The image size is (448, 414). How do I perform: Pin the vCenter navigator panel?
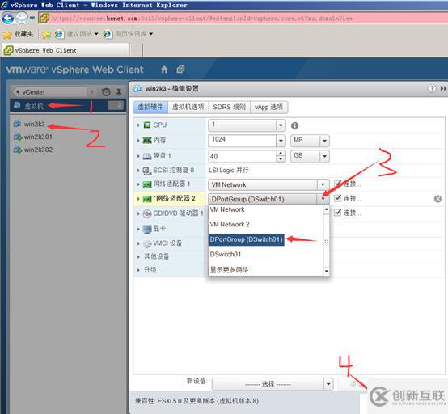(x=119, y=91)
